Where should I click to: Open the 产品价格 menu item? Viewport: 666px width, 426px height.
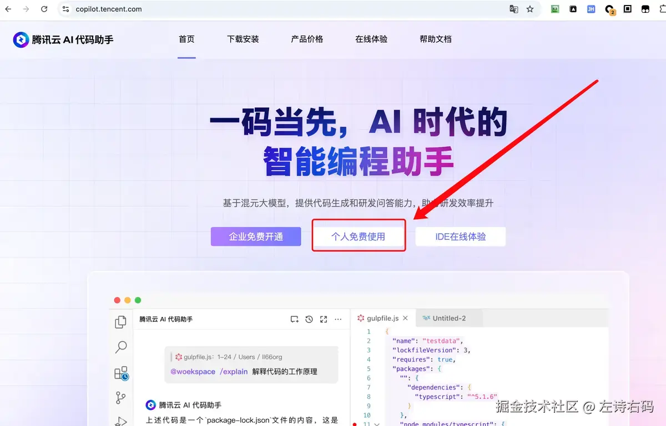307,39
